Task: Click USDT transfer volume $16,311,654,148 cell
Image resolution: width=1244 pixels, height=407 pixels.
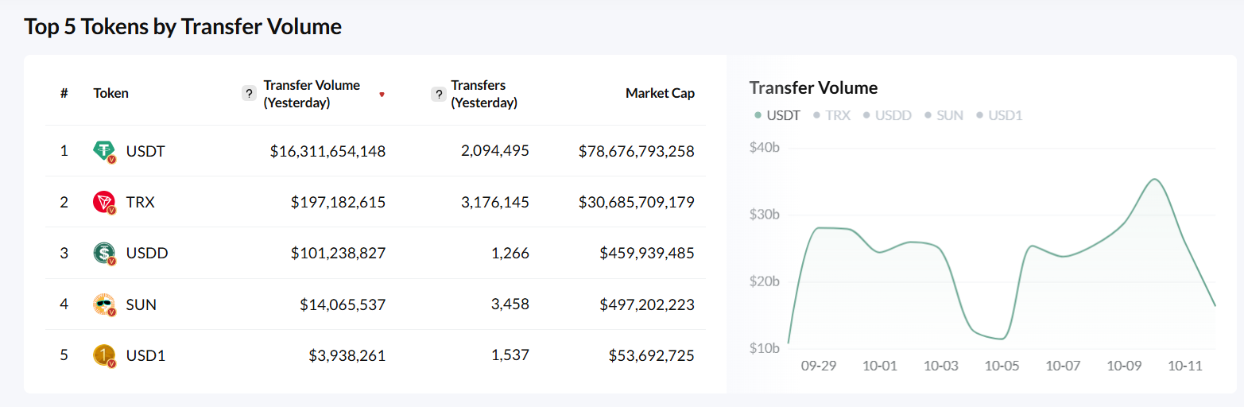Action: coord(327,151)
